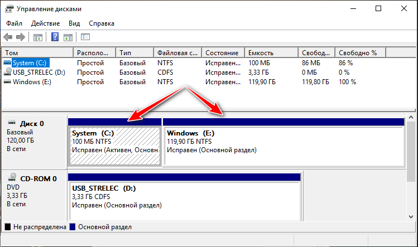Open Help via the question mark icon
The height and width of the screenshot is (247, 418).
55,37
